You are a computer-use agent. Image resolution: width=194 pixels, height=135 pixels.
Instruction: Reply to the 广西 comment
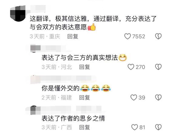pos(85,127)
